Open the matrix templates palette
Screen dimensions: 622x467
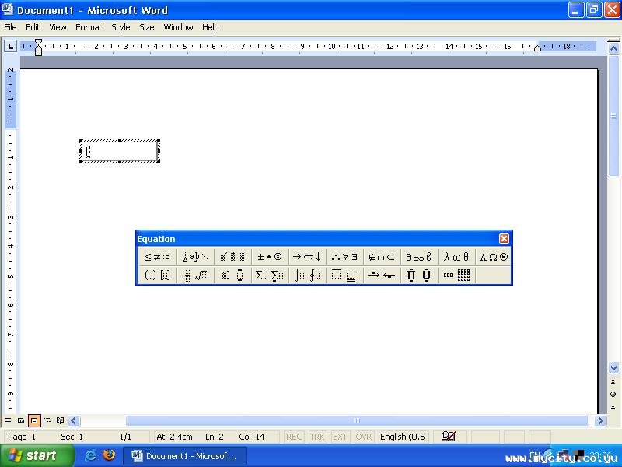coord(456,275)
